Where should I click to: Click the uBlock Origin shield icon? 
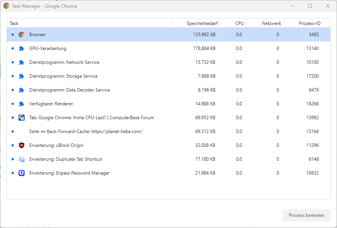pyautogui.click(x=22, y=145)
